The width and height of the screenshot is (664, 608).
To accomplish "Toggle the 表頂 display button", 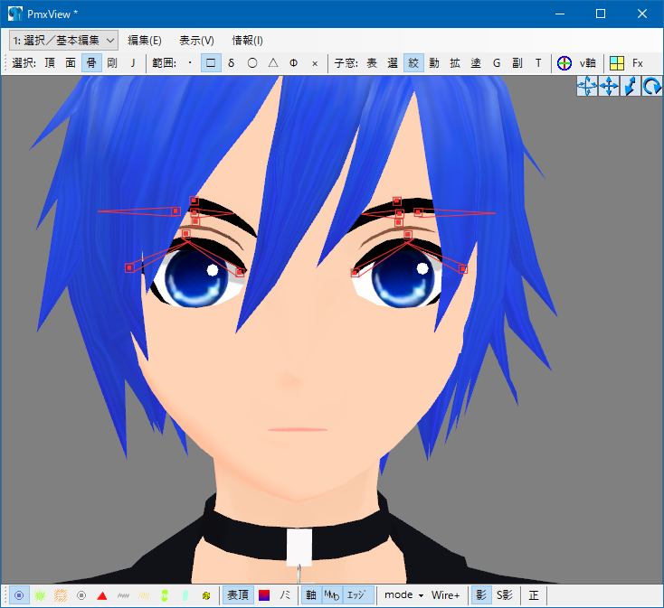I will 238,595.
